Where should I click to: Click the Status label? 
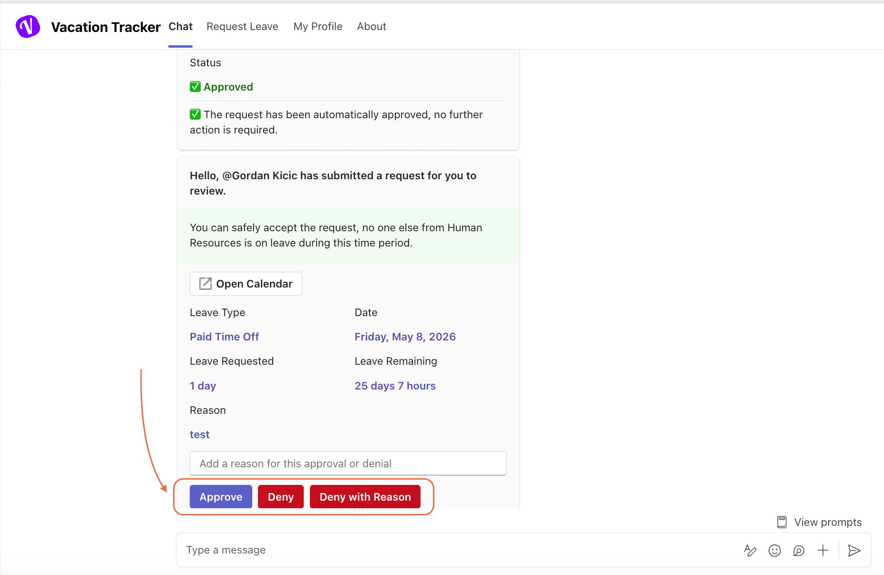[x=206, y=63]
